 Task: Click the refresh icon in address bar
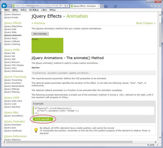pos(68,6)
